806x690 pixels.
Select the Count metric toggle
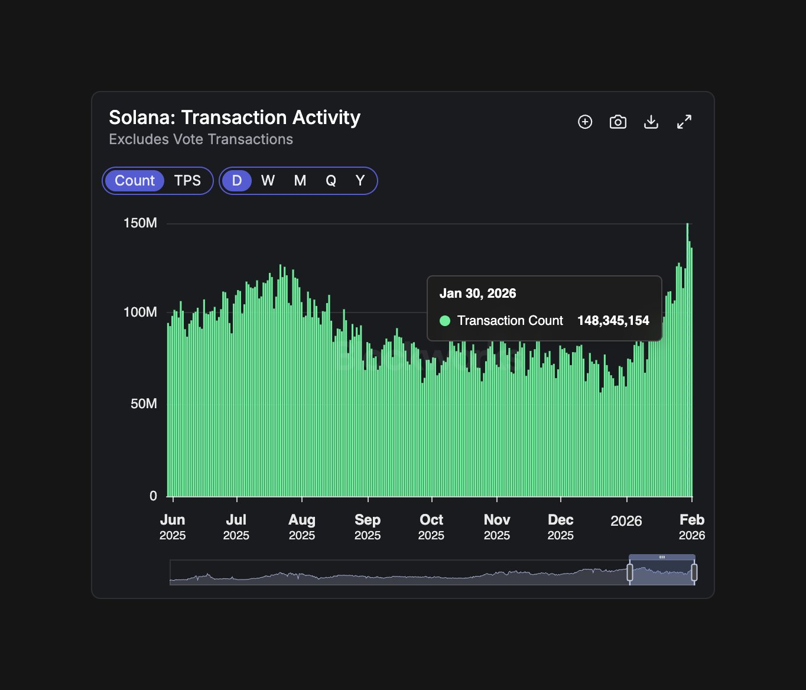135,181
